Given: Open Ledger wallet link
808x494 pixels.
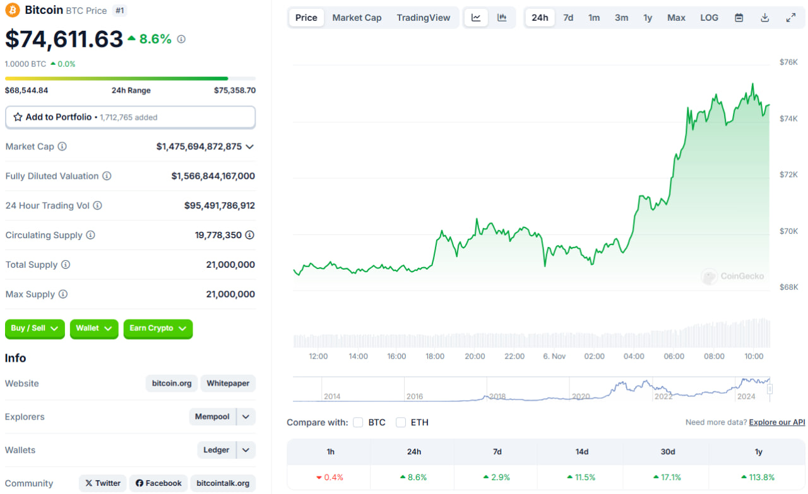Looking at the screenshot, I should tap(217, 450).
